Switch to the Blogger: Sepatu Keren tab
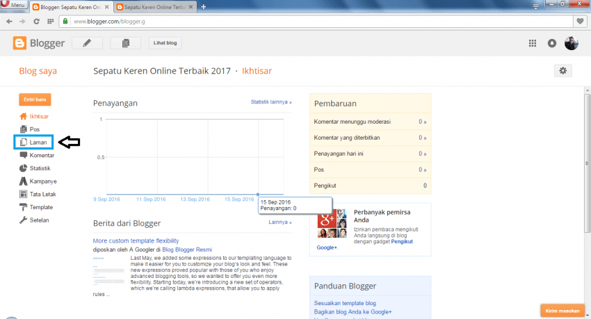The width and height of the screenshot is (591, 319). (70, 7)
